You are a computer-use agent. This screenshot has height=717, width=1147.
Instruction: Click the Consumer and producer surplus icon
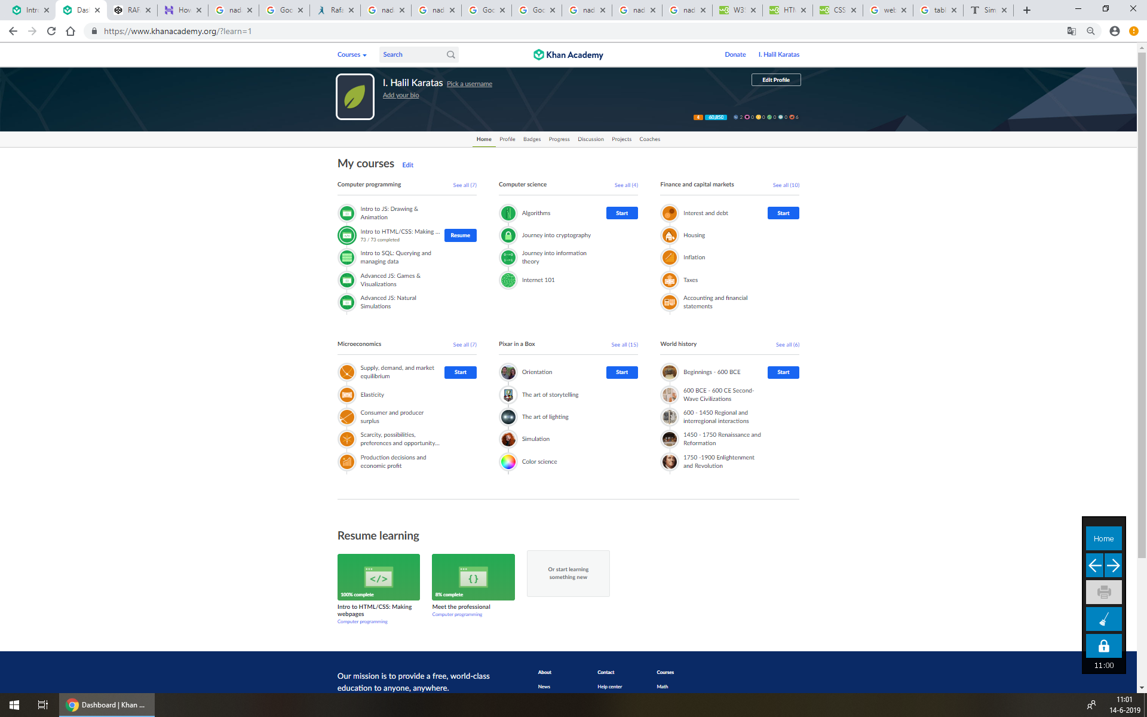[347, 417]
